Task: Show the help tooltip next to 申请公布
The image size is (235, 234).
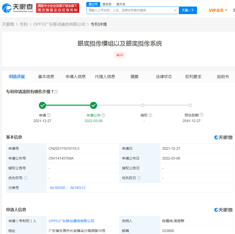Action: click(103, 115)
